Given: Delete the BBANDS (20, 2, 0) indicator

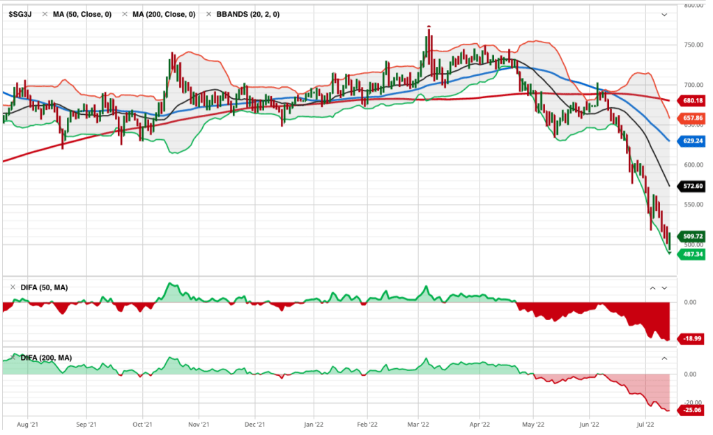Looking at the screenshot, I should 209,15.
